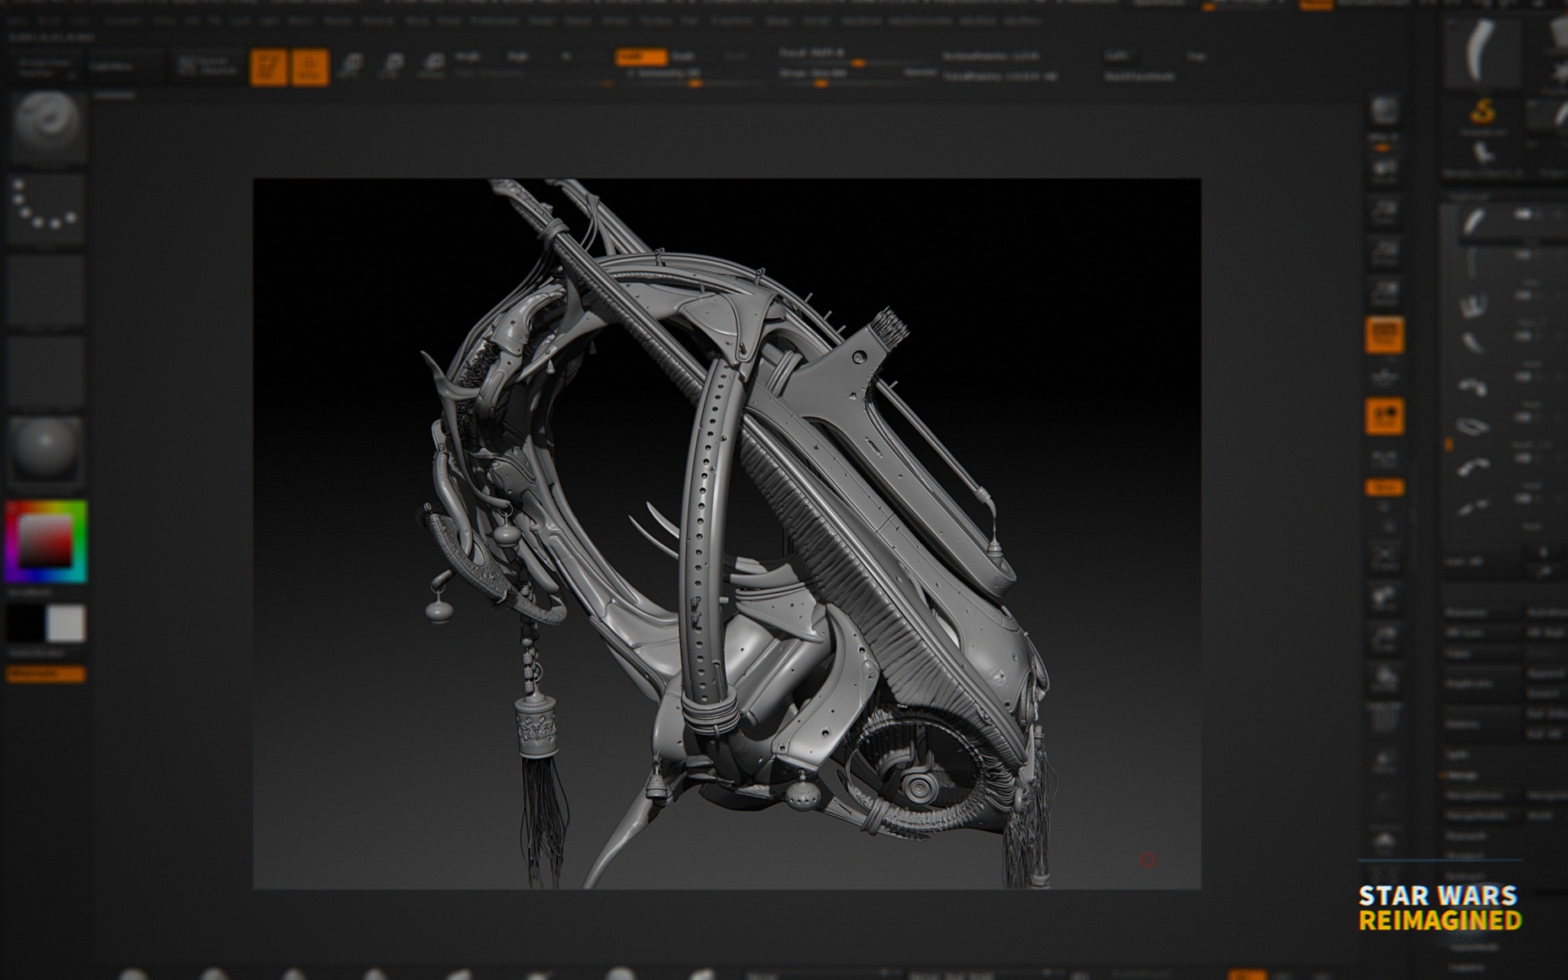The width and height of the screenshot is (1568, 980).
Task: Start Quick Sketch mode
Action: tap(208, 66)
